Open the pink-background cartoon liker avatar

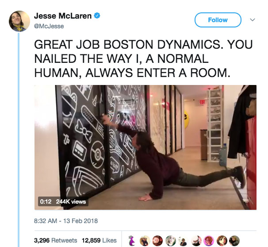(x=209, y=240)
